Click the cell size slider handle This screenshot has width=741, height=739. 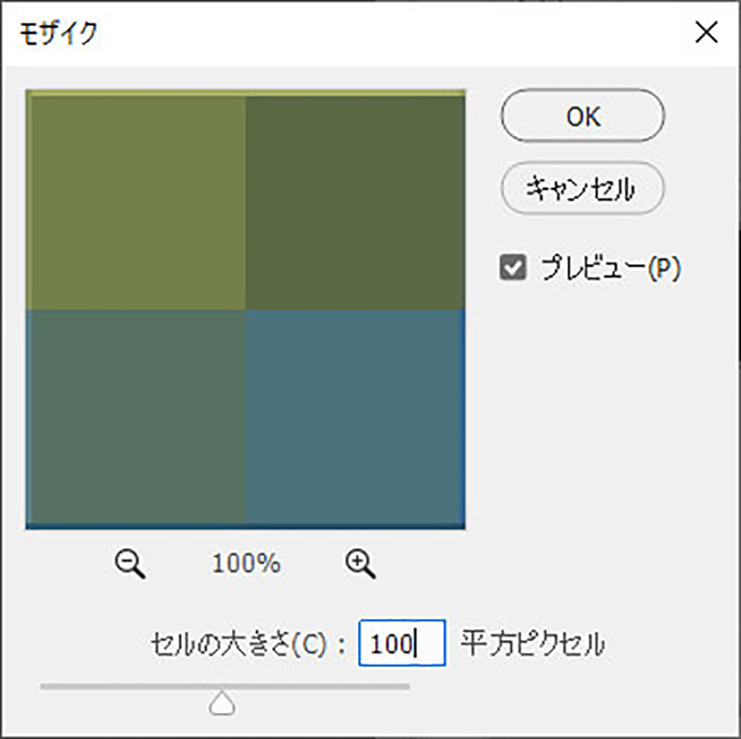pos(222,703)
